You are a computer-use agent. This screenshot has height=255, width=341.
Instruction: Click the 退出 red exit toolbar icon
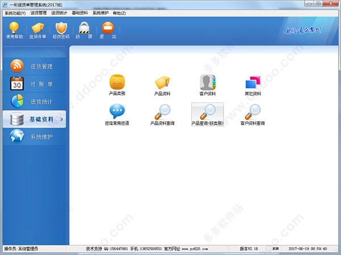pos(108,31)
